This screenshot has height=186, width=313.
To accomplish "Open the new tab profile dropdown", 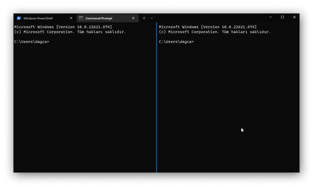I will point(152,18).
